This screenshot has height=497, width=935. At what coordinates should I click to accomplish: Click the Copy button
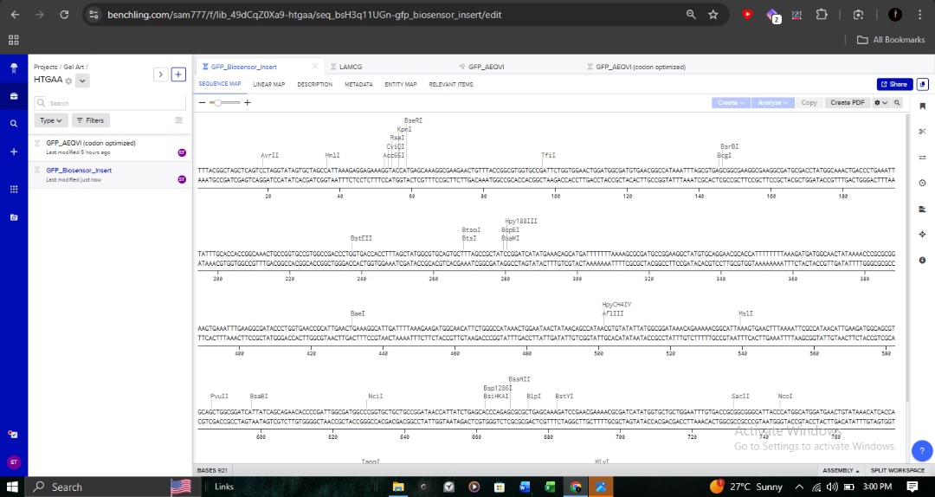pos(809,103)
